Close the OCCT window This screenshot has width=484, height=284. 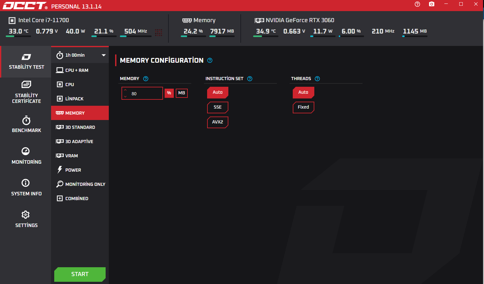pos(476,4)
